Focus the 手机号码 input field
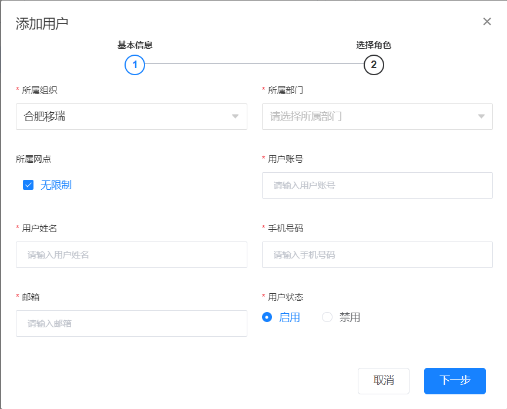The width and height of the screenshot is (507, 409). 377,254
